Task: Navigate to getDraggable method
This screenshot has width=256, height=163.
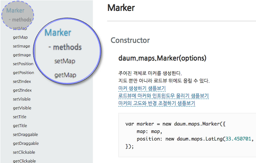Action: click(x=26, y=143)
